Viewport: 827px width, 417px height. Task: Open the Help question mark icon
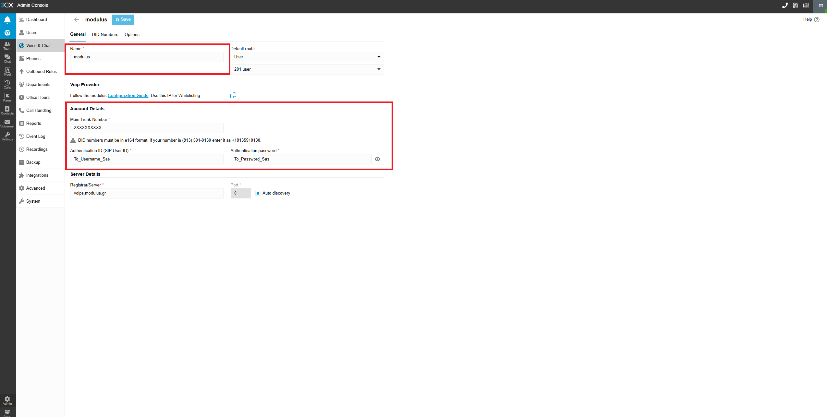pyautogui.click(x=817, y=19)
